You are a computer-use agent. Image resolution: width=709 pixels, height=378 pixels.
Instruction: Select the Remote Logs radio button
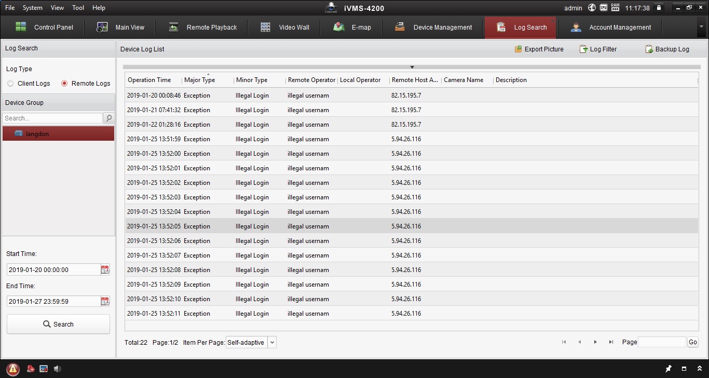[64, 84]
